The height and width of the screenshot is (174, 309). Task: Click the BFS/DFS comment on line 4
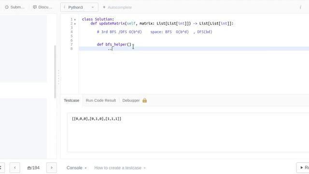[154, 32]
